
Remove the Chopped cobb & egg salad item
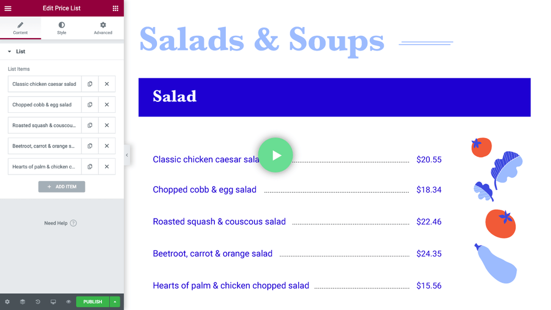[107, 105]
